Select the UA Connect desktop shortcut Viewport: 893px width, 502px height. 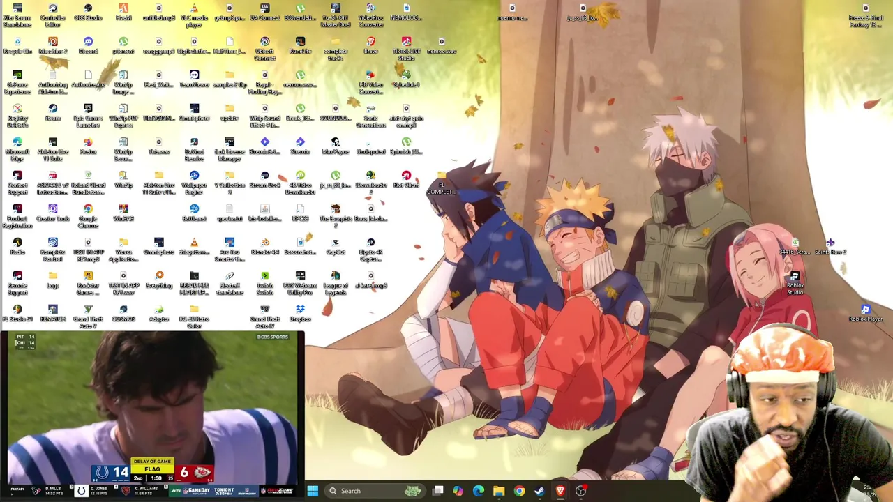[x=264, y=13]
